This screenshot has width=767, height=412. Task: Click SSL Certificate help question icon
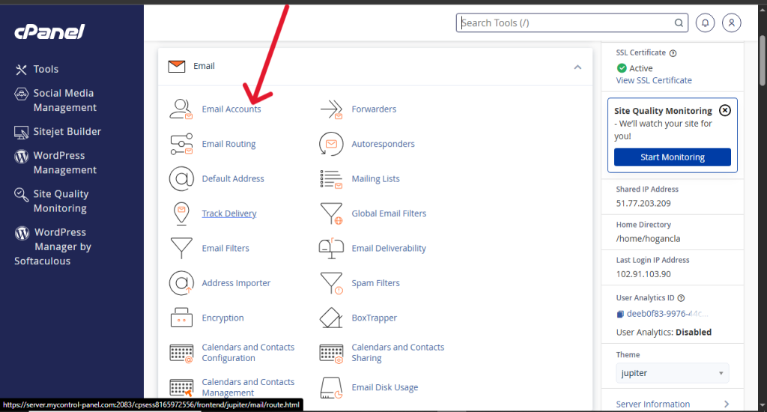pos(673,53)
